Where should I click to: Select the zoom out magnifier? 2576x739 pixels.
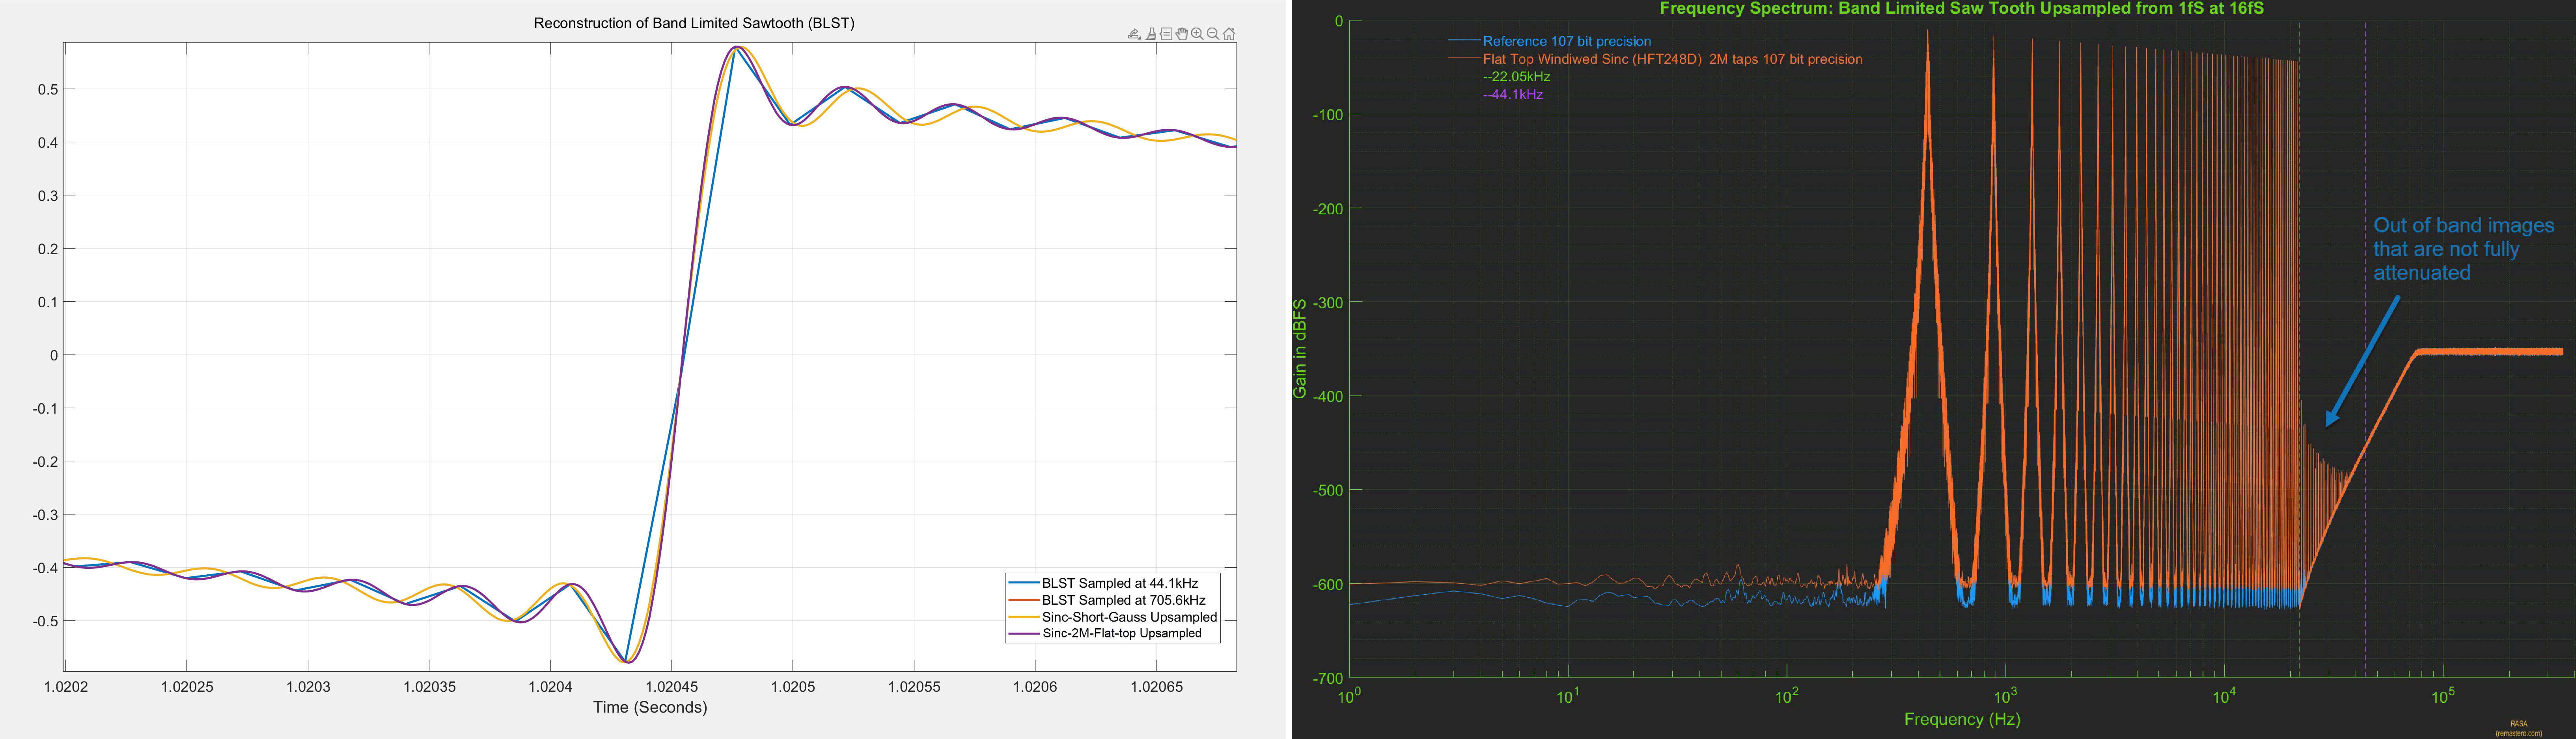(1213, 34)
